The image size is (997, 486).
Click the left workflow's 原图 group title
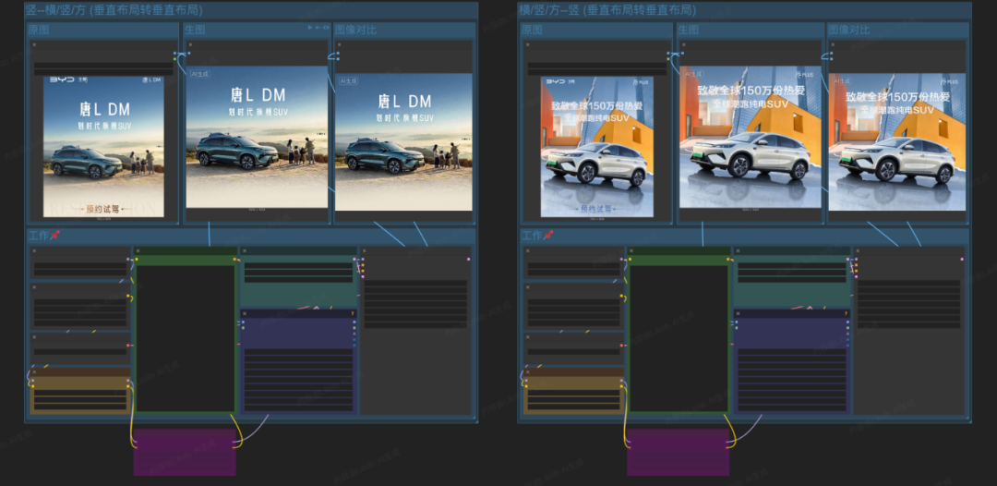(x=38, y=30)
